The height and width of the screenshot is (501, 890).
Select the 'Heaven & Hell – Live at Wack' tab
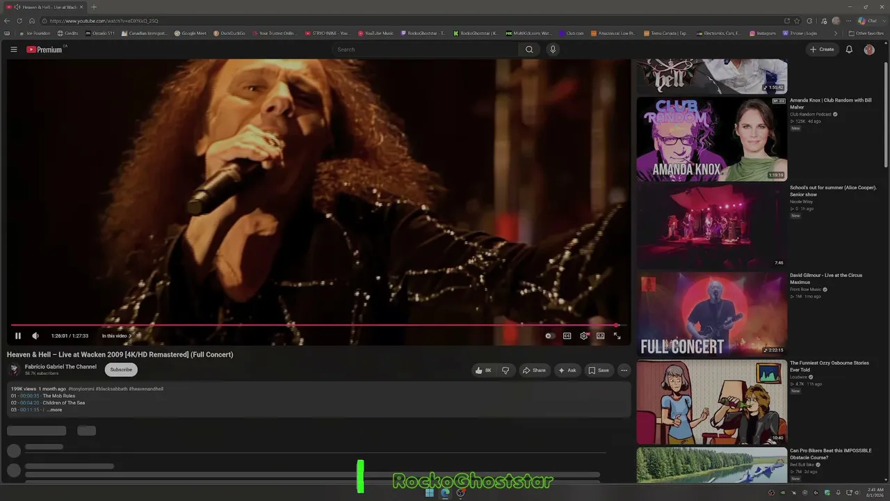pyautogui.click(x=44, y=7)
